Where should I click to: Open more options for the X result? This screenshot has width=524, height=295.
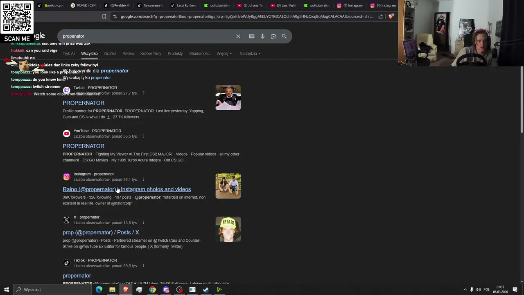143,222
